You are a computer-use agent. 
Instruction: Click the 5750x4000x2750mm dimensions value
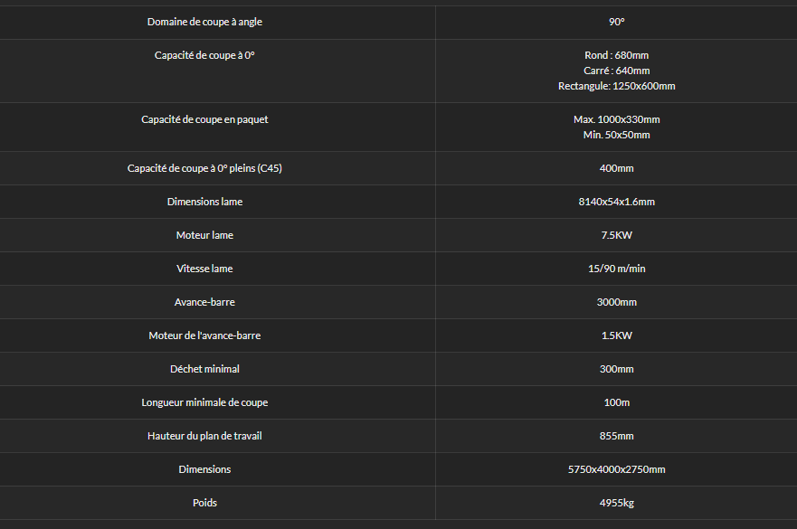pos(616,469)
